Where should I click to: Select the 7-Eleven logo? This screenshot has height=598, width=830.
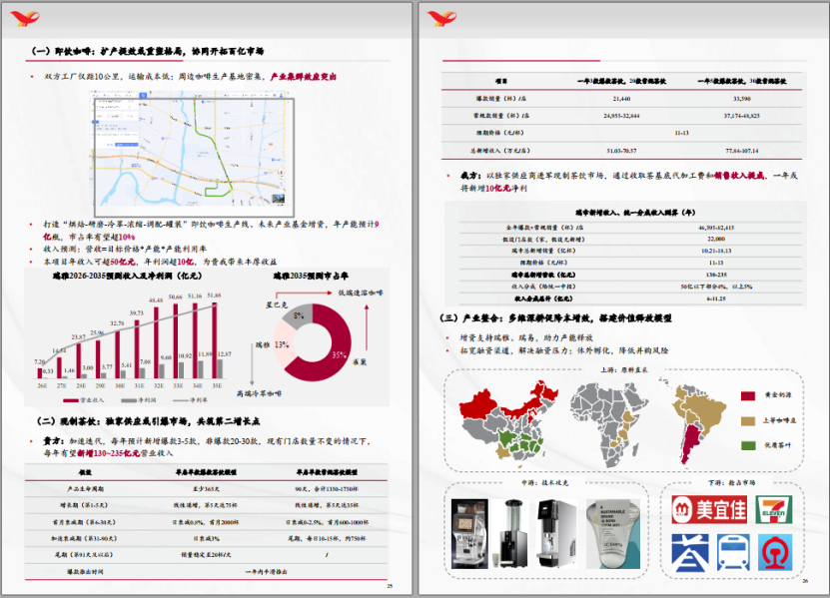click(774, 509)
